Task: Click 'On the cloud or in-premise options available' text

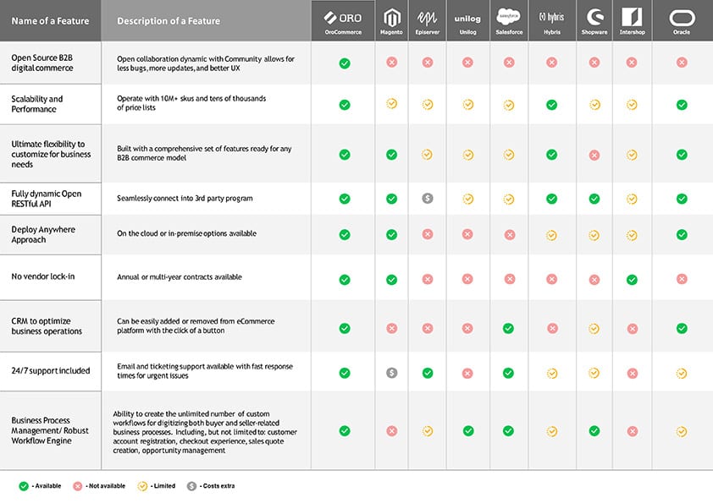Action: click(x=186, y=233)
